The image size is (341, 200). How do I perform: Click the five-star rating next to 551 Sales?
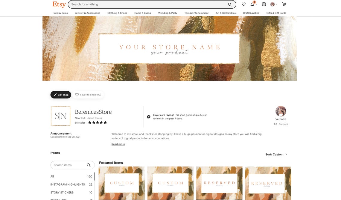pos(96,122)
